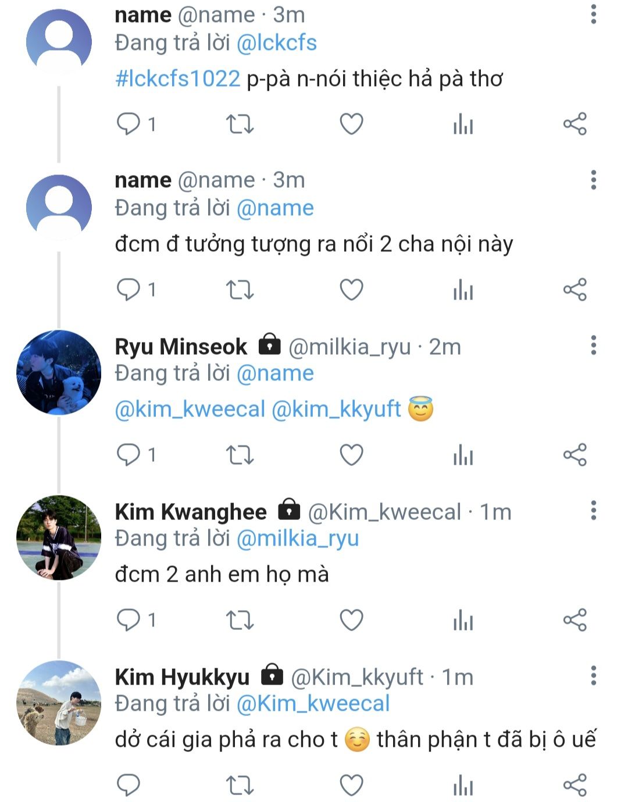Share Kim Kwanghee's tweet

[x=575, y=619]
